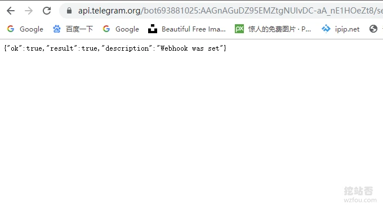Image resolution: width=383 pixels, height=206 pixels.
Task: Click the JSON response text "Webhook was set"
Action: pos(190,48)
